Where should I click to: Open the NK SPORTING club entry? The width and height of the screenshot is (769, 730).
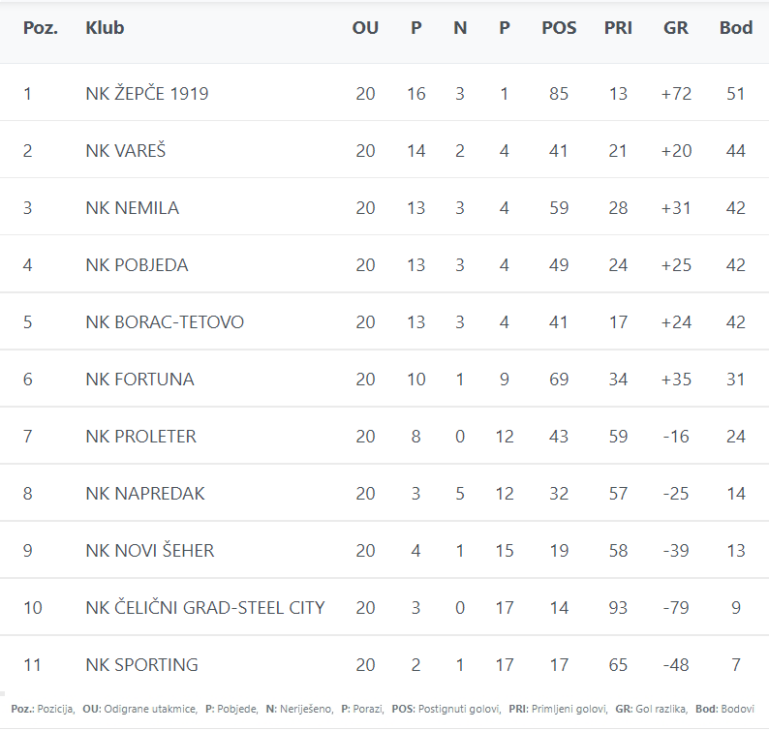coord(141,665)
